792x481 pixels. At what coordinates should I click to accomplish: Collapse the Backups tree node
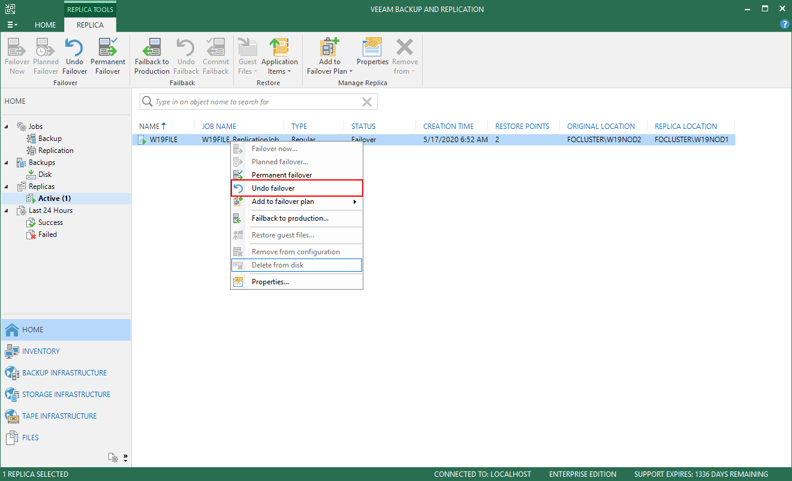[x=7, y=163]
